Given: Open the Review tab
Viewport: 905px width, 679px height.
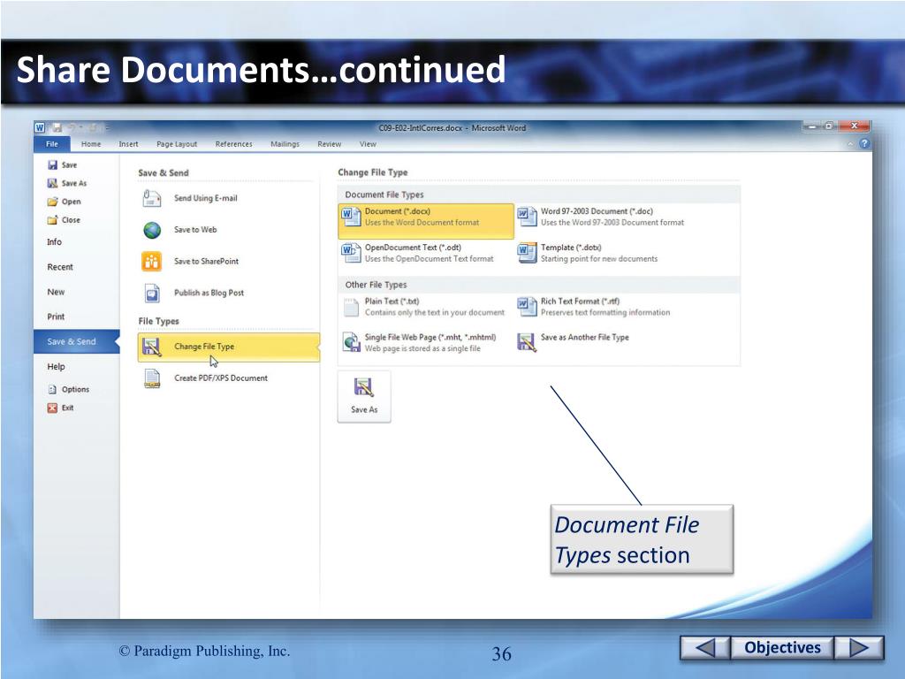Looking at the screenshot, I should pyautogui.click(x=329, y=144).
